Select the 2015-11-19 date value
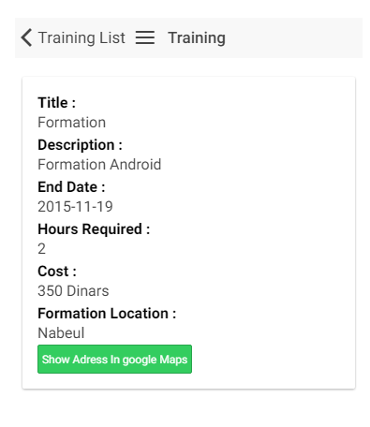The width and height of the screenshot is (370, 427). [x=75, y=206]
